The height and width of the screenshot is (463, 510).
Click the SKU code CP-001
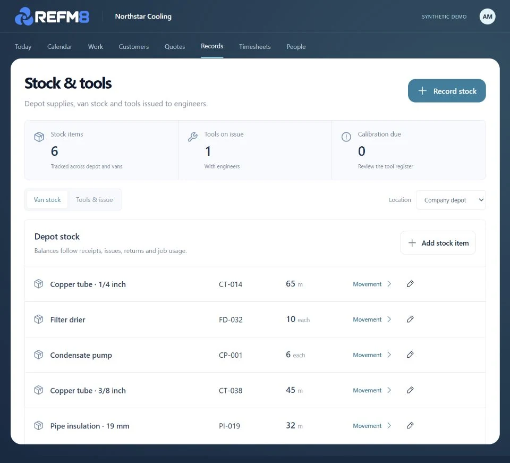point(231,355)
